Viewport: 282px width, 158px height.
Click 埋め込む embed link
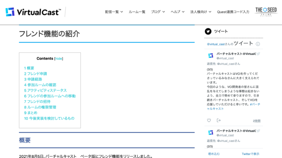point(214,154)
